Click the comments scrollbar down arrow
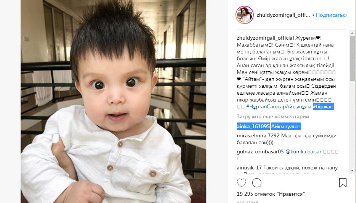Image resolution: width=356 pixels, height=203 pixels. [x=352, y=171]
